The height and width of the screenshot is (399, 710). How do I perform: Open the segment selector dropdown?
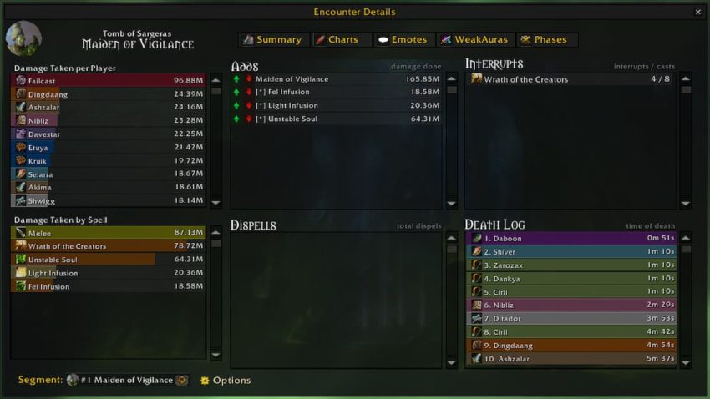pyautogui.click(x=127, y=380)
